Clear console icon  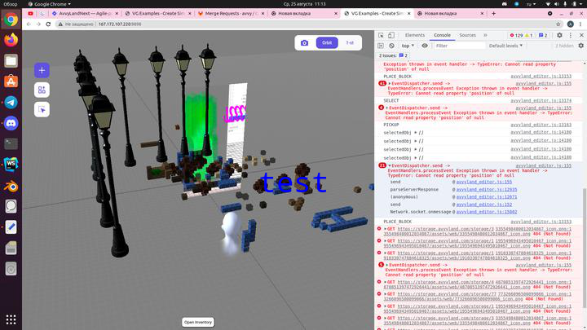coord(391,46)
